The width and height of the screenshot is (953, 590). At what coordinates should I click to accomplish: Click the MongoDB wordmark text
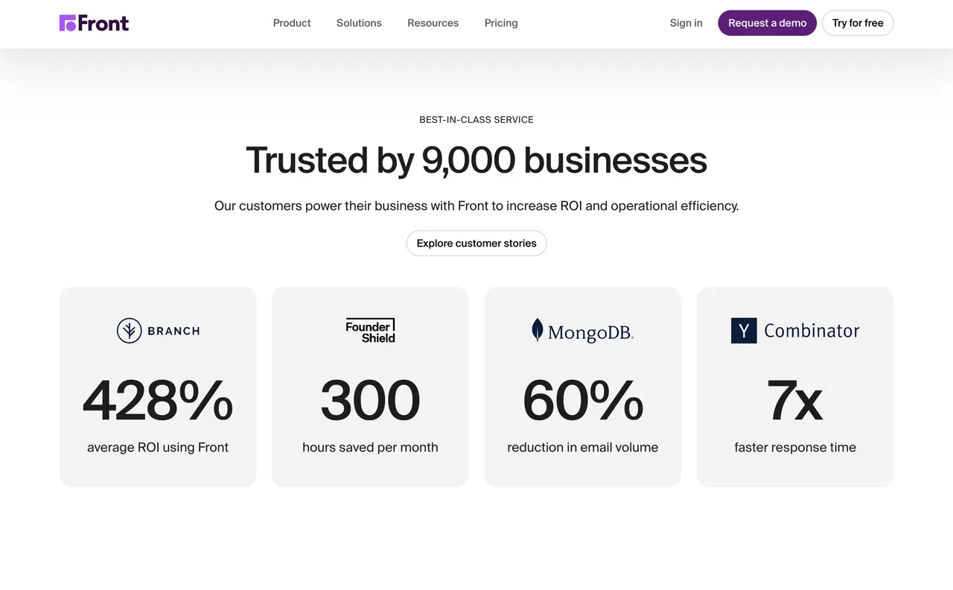click(590, 332)
